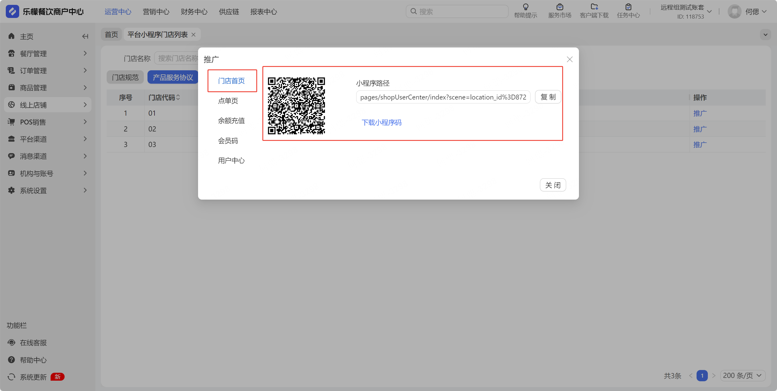777x391 pixels.
Task: Select 点单页 in promotion dialog
Action: tap(228, 101)
